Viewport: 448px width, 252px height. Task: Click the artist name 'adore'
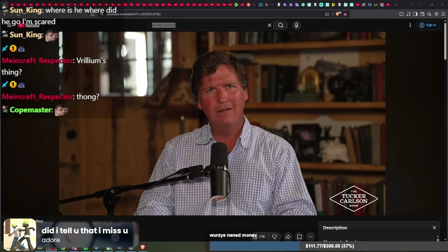click(x=51, y=240)
